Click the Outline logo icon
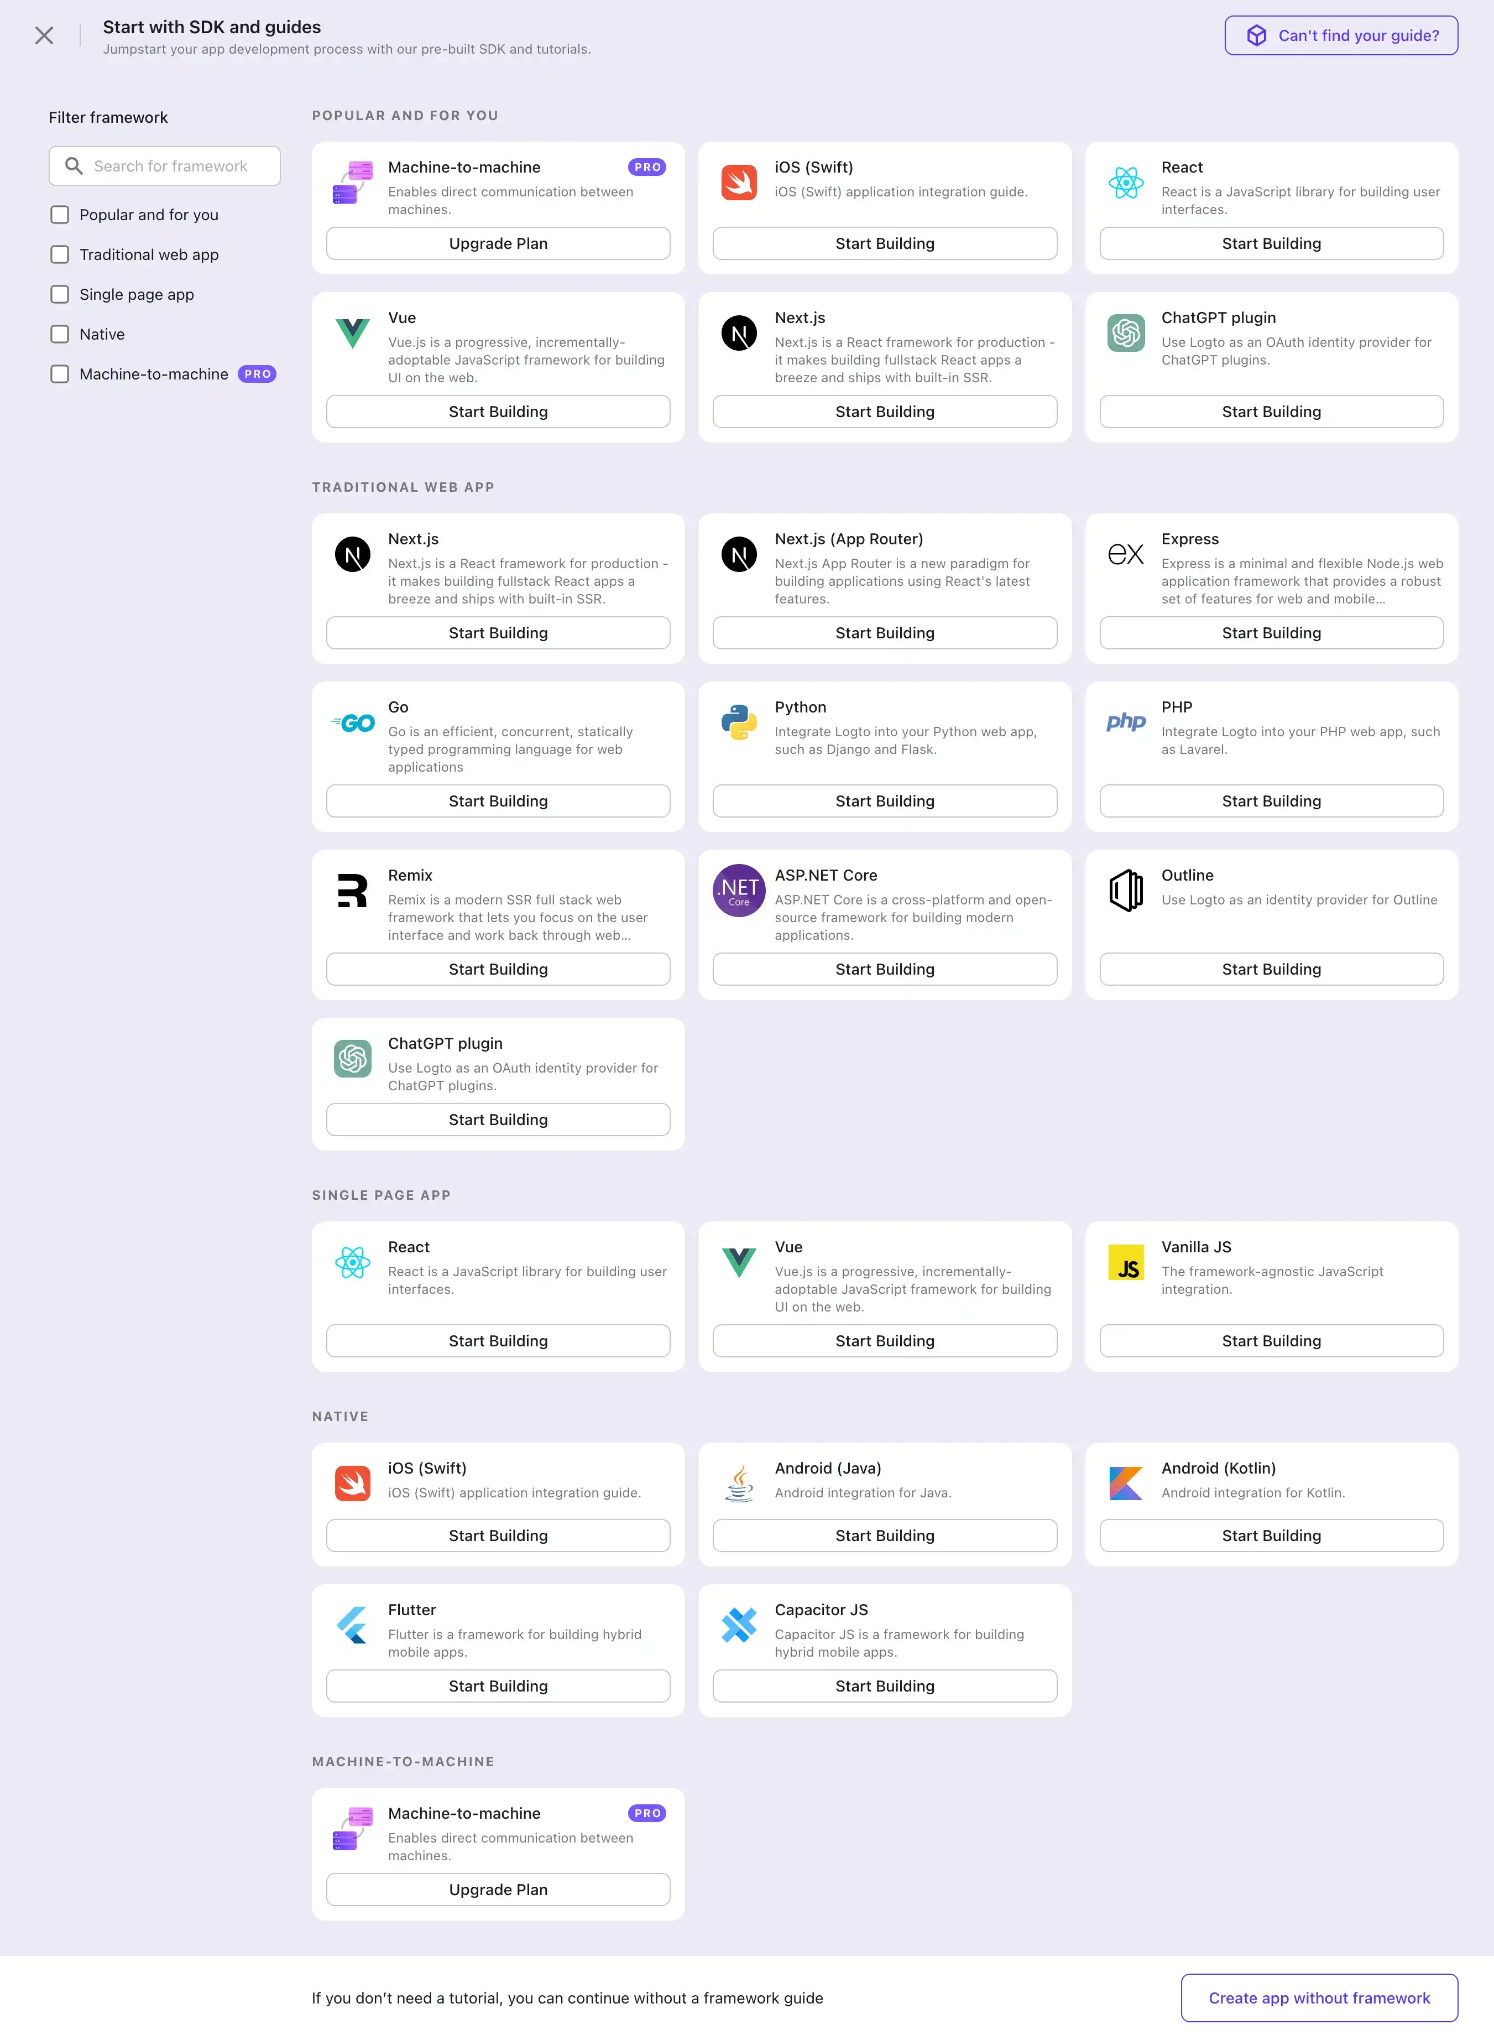 tap(1125, 890)
